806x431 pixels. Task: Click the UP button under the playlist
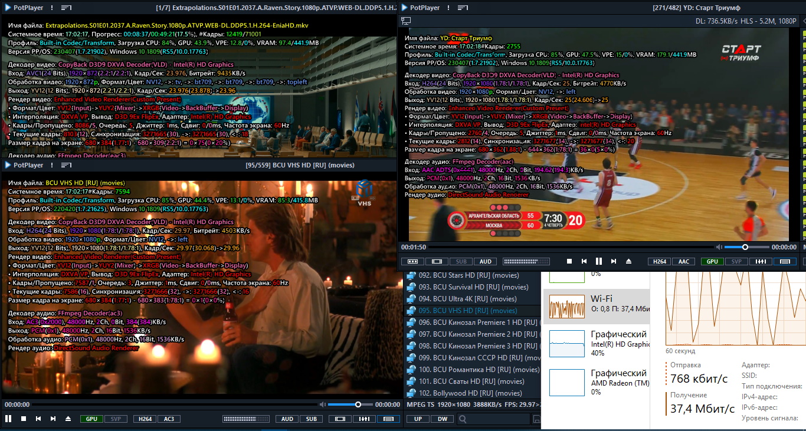(418, 419)
